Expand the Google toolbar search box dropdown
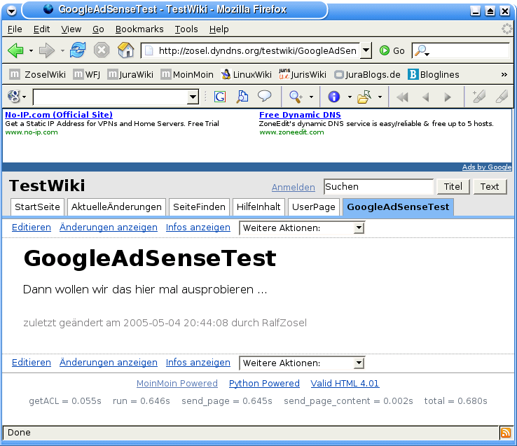517x446 pixels. click(x=193, y=97)
